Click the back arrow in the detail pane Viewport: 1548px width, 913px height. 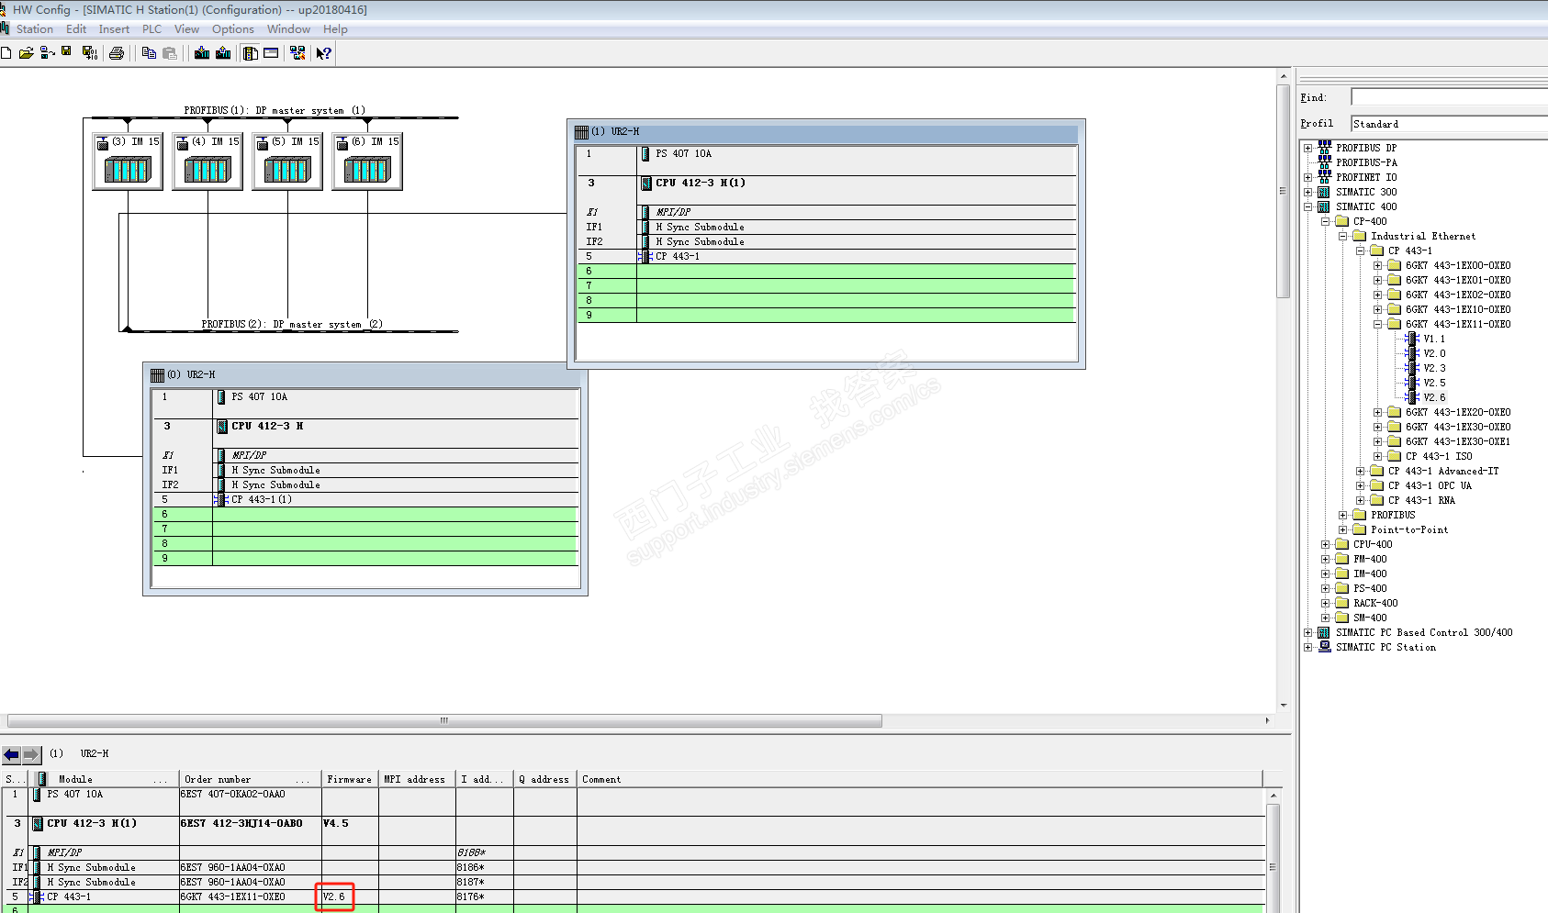click(11, 754)
